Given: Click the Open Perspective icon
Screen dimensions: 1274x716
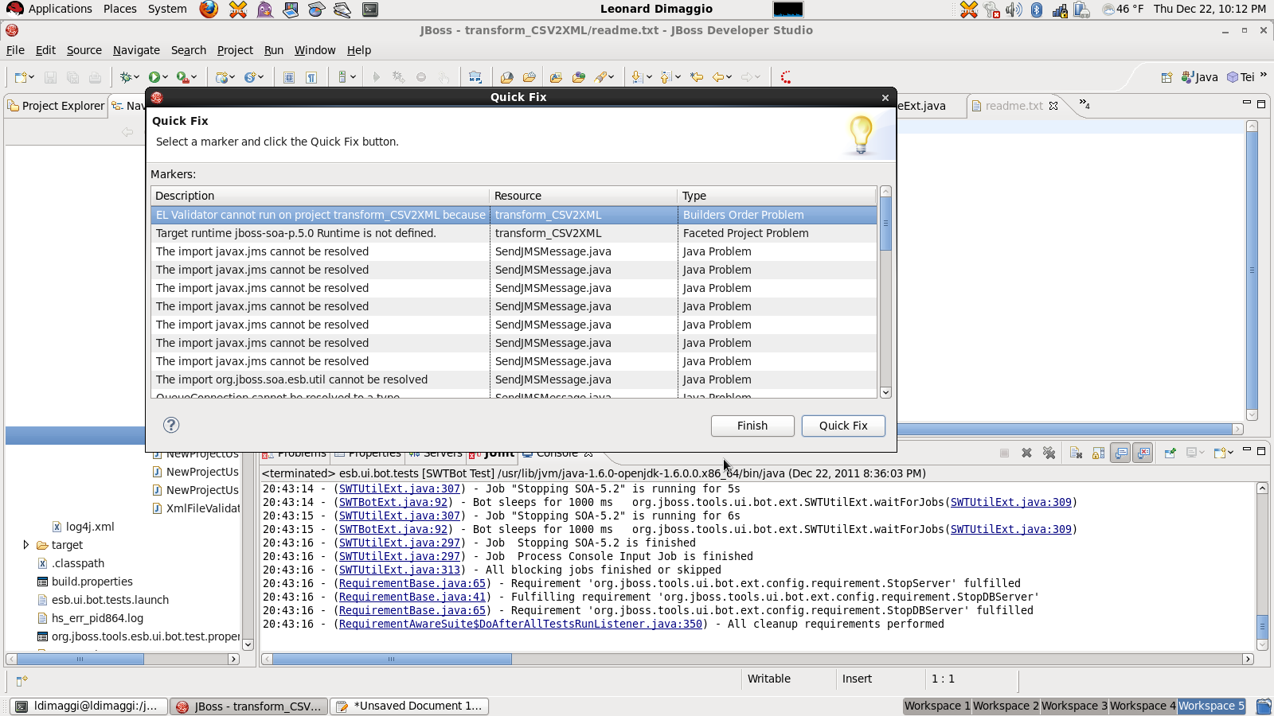Looking at the screenshot, I should tap(1167, 77).
